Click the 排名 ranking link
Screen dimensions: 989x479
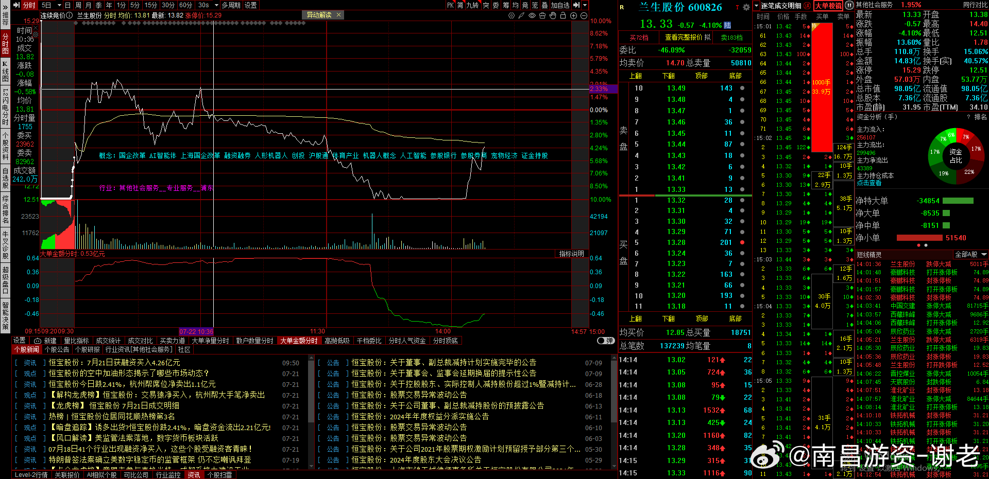pos(981,117)
